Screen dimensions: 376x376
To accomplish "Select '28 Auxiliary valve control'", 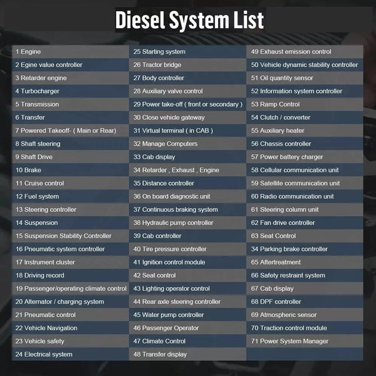I will [x=187, y=91].
